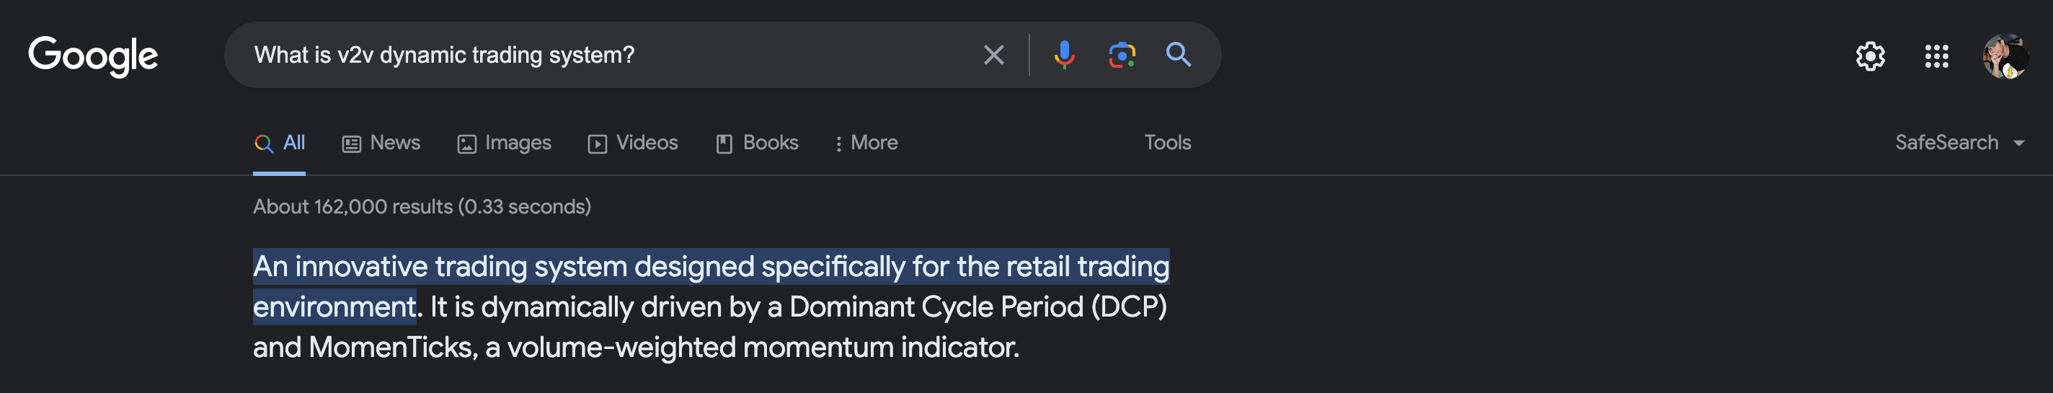Open the Google account profile picture

(2005, 56)
